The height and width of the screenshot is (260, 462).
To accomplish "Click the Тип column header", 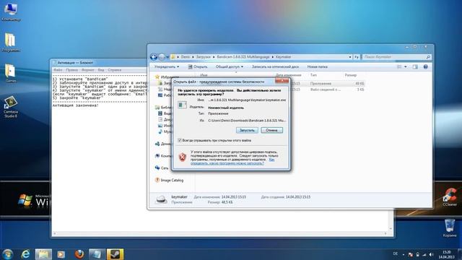I will pyautogui.click(x=313, y=75).
